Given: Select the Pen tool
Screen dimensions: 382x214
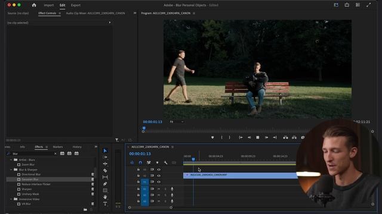Looking at the screenshot, I should (105, 184).
